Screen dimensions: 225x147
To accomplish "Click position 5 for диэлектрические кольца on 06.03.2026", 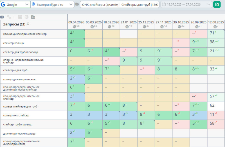I will [94, 134].
